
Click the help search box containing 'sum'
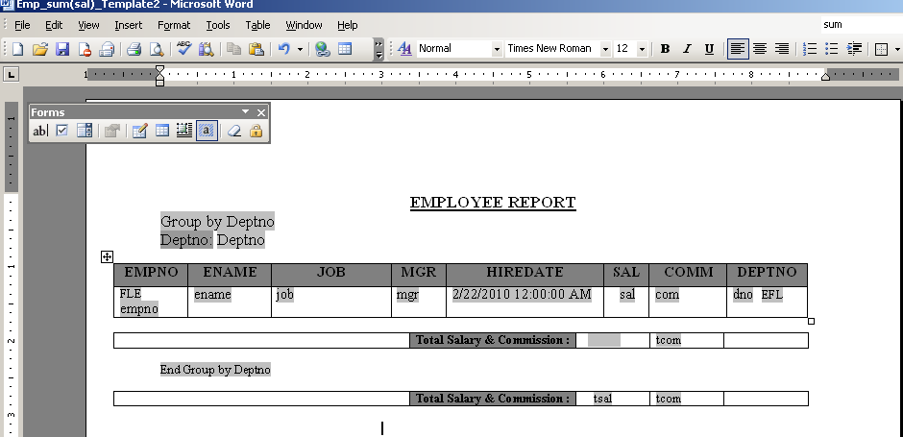click(x=862, y=24)
